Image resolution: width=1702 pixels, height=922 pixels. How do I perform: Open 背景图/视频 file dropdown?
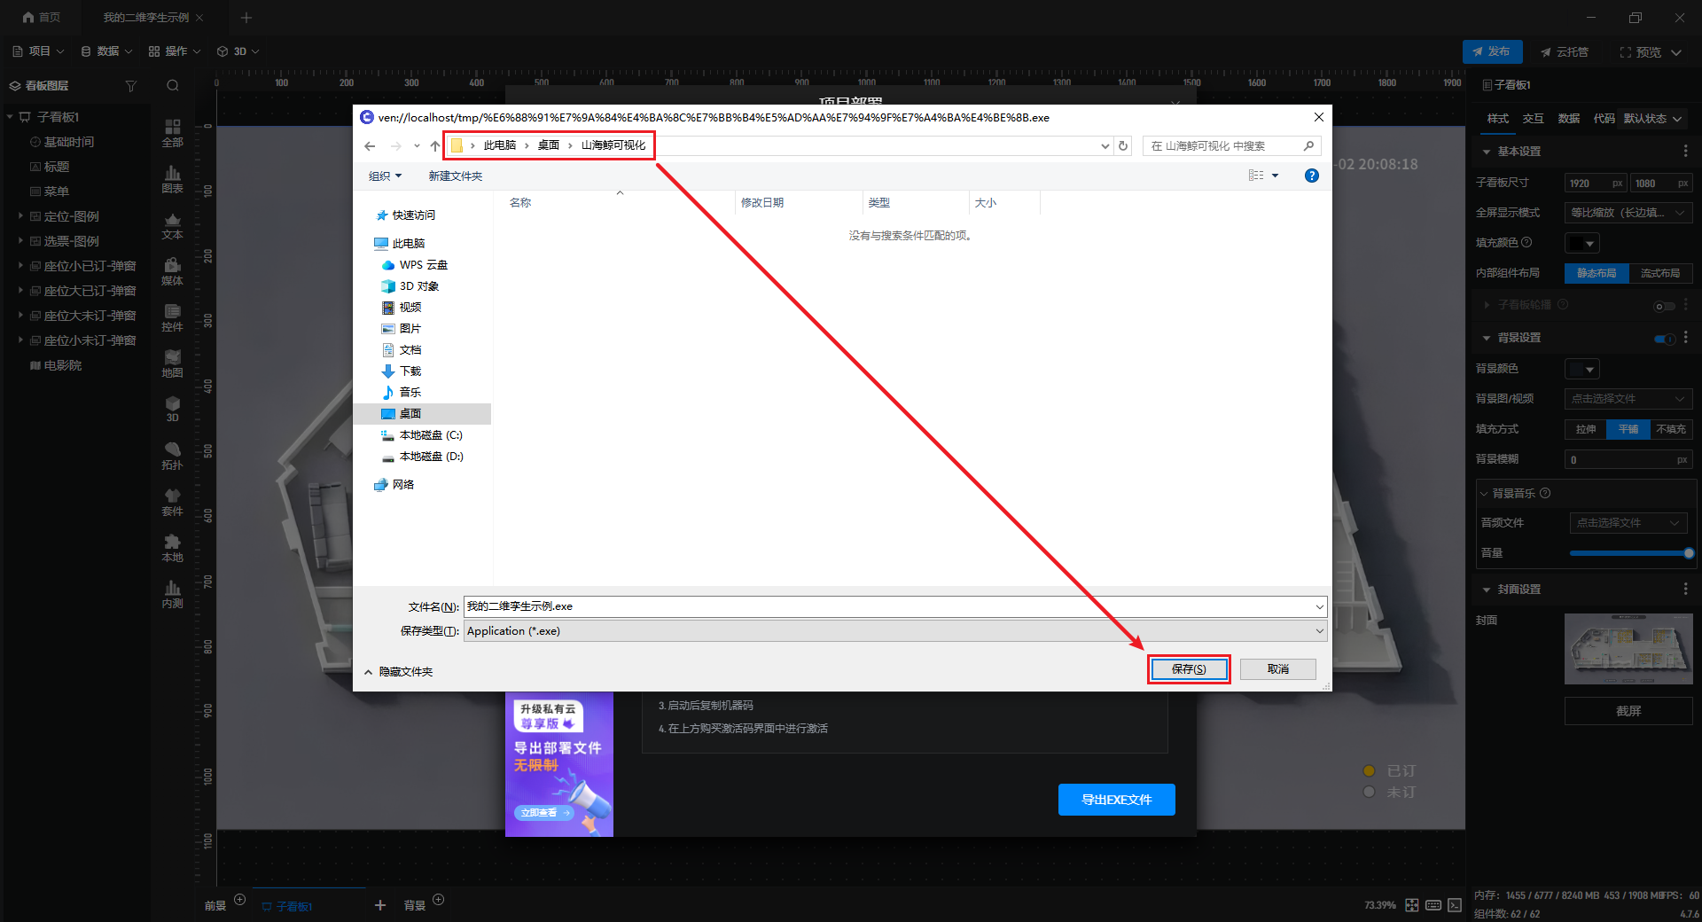pyautogui.click(x=1628, y=399)
